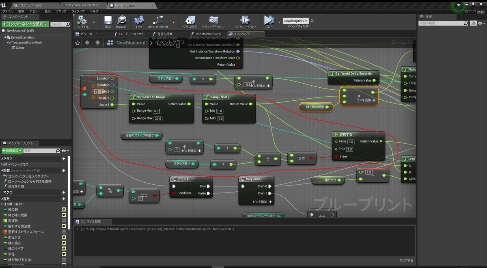Toggle visibility eye for 柔らかさ variable
The height and width of the screenshot is (268, 487).
tap(64, 238)
